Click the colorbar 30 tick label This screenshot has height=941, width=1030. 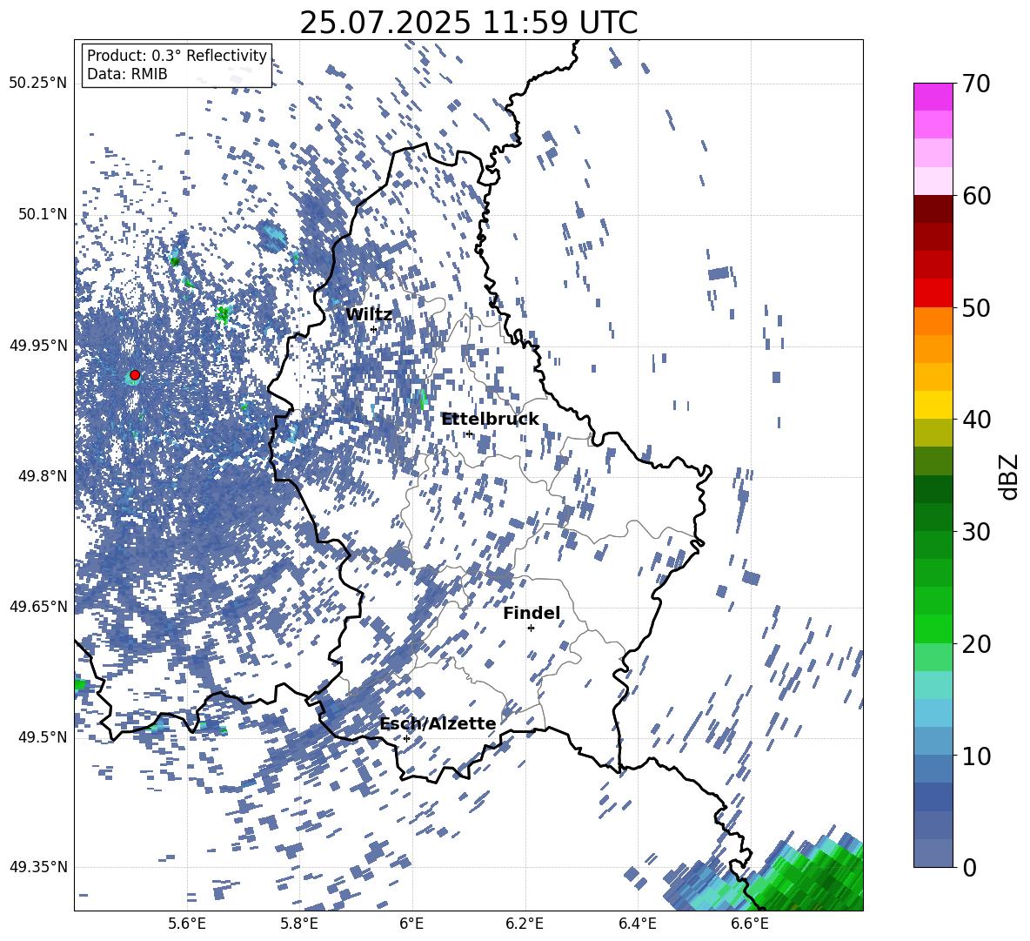(975, 531)
